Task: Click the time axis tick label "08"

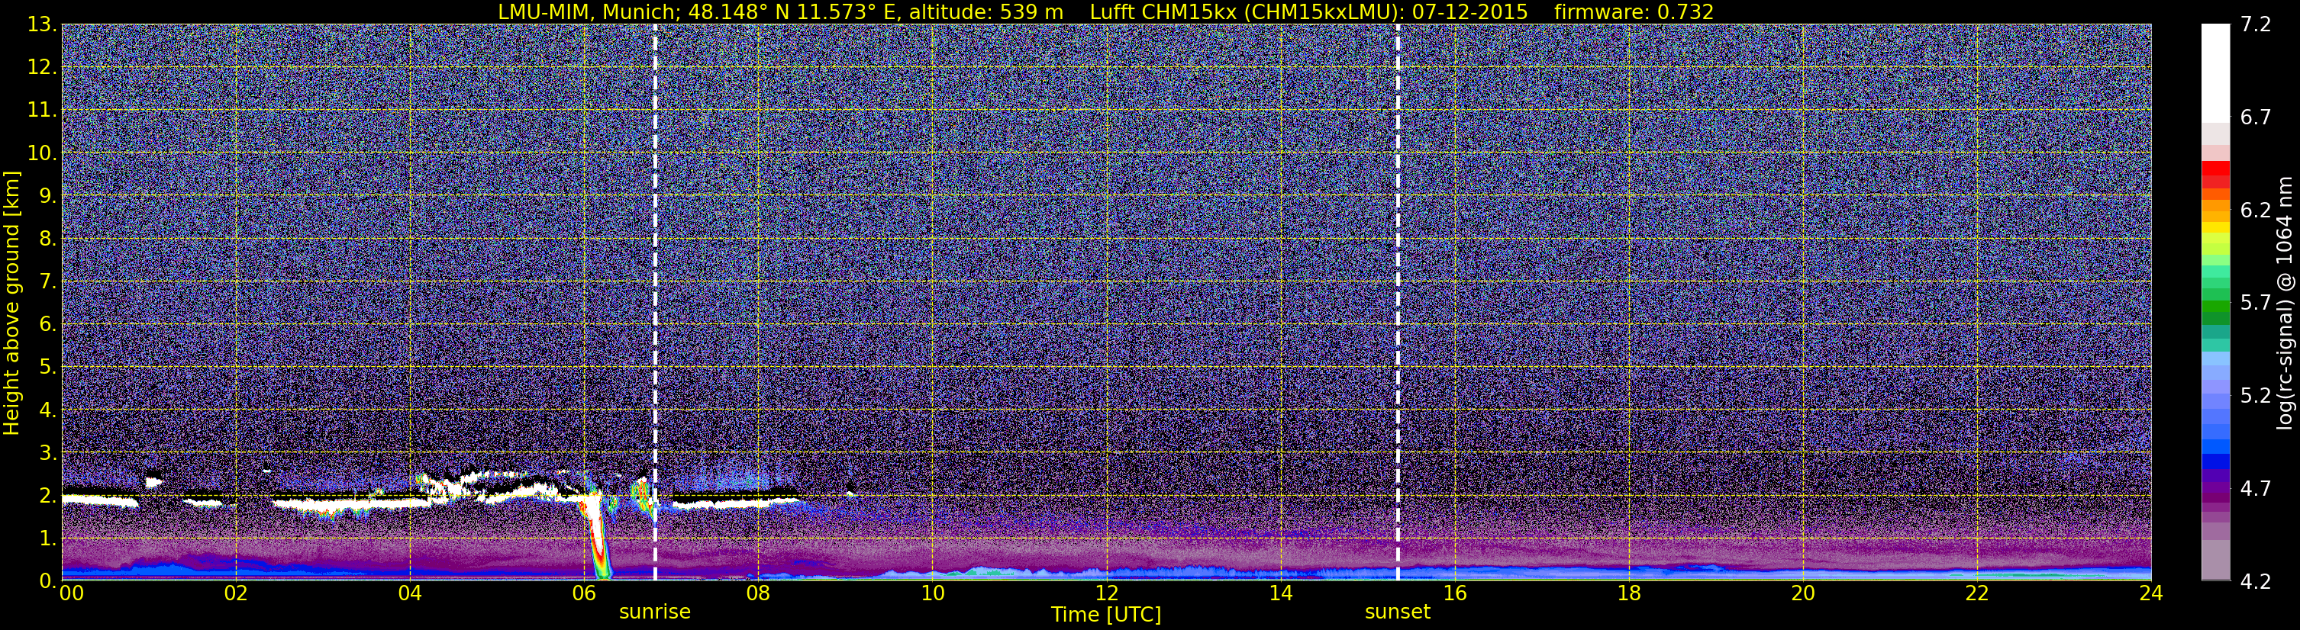Action: pyautogui.click(x=758, y=594)
